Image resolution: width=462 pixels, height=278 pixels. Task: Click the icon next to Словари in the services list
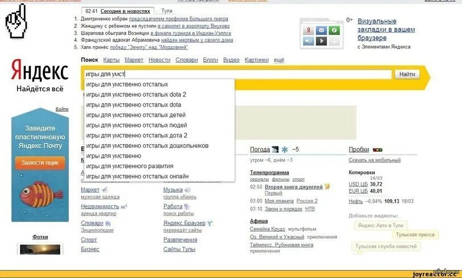pos(108,223)
